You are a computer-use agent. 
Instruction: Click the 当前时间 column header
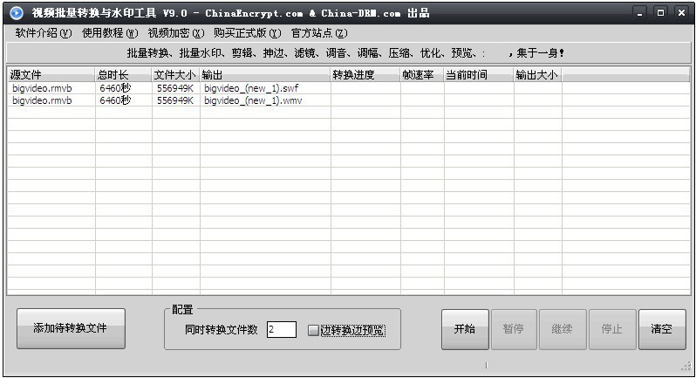pyautogui.click(x=479, y=74)
